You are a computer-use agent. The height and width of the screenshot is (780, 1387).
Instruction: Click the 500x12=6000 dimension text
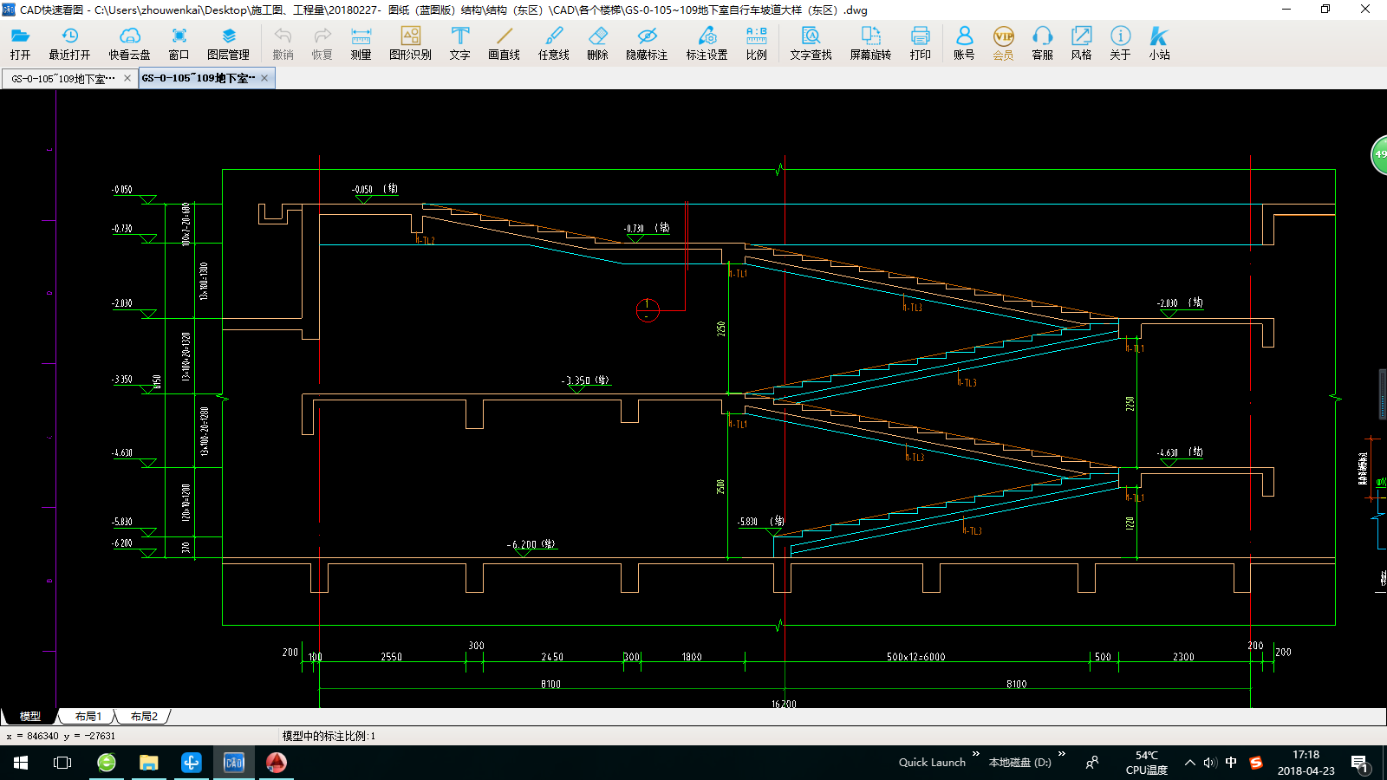pyautogui.click(x=915, y=657)
